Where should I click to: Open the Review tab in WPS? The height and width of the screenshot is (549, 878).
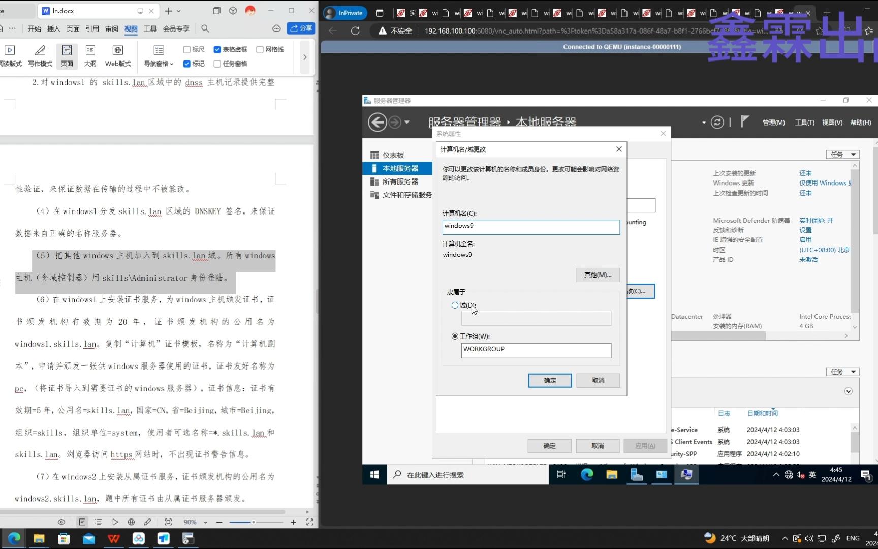pos(111,29)
